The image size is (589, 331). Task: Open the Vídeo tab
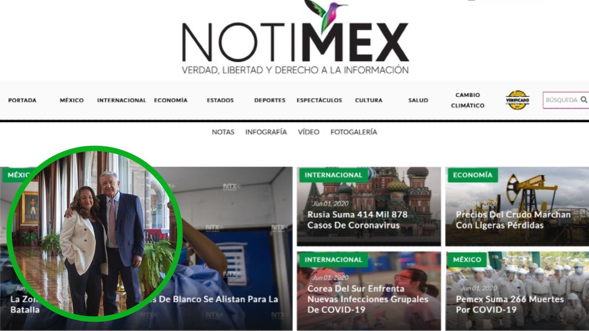(x=308, y=132)
